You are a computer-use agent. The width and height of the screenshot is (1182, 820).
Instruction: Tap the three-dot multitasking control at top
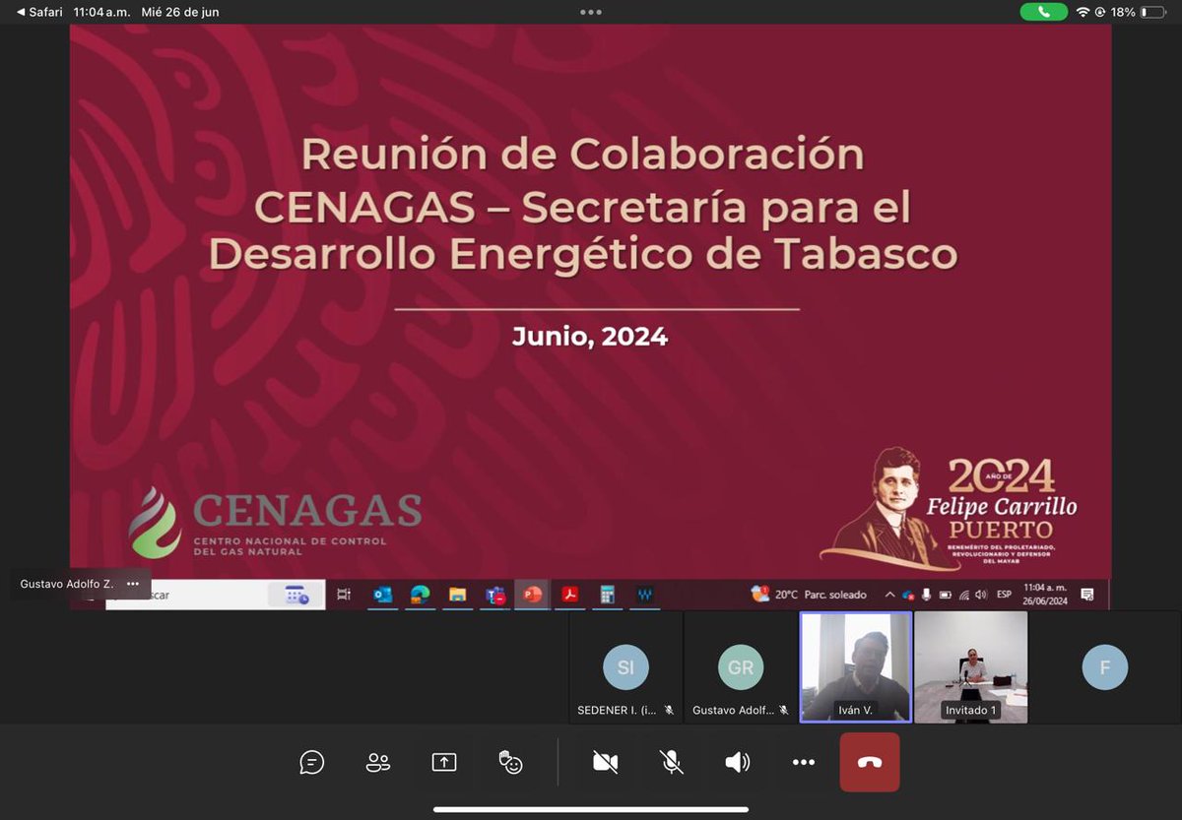[x=591, y=12]
